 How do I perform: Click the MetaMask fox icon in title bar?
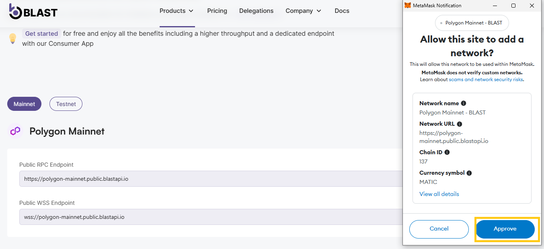(x=408, y=6)
